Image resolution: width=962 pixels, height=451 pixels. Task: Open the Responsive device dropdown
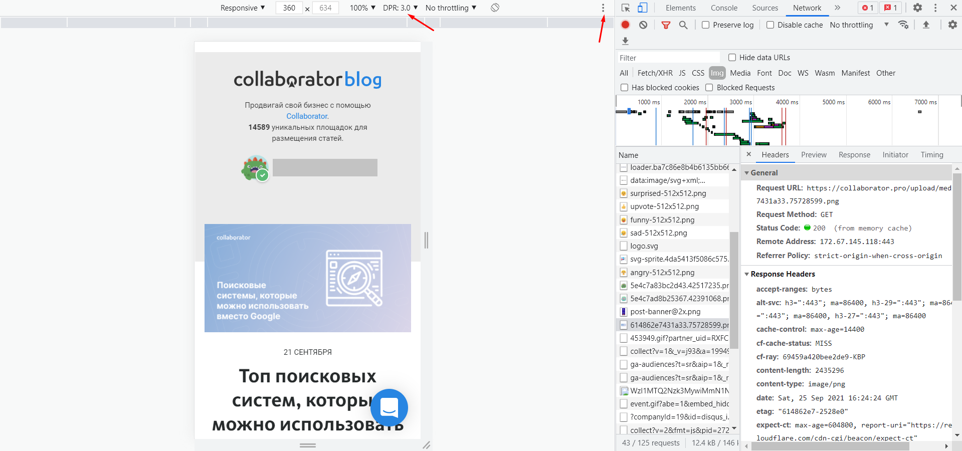tap(243, 8)
